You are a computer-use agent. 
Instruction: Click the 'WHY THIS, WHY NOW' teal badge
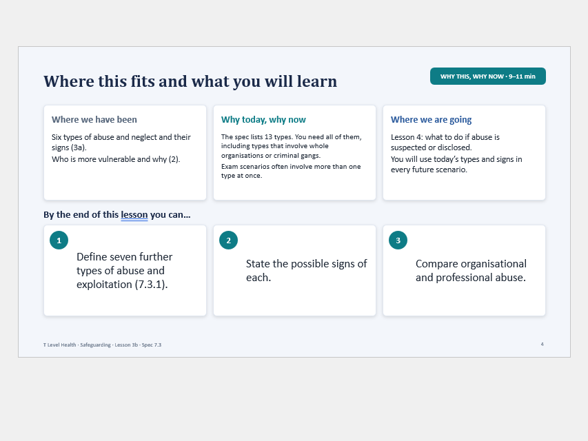click(x=488, y=76)
